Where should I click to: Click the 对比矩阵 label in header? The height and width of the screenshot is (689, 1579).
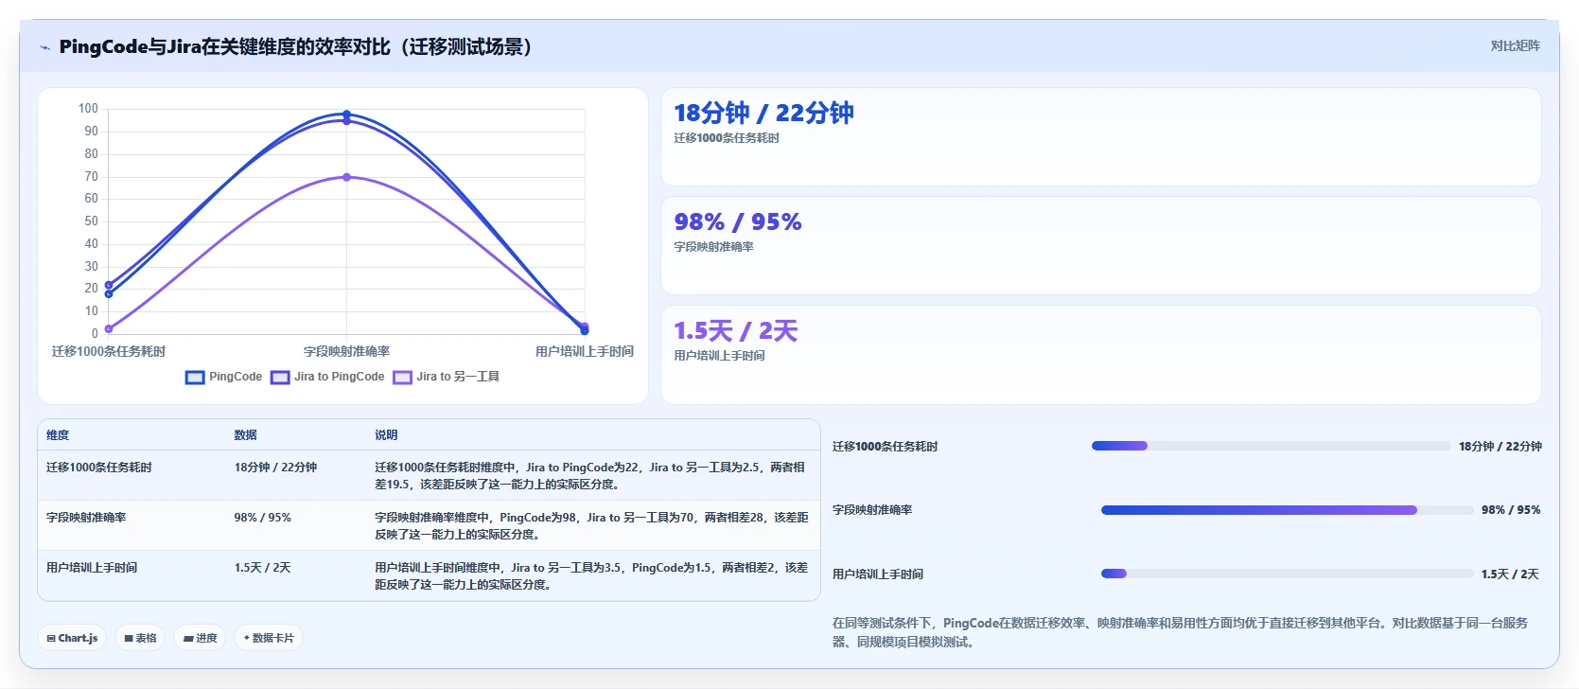pos(1515,45)
